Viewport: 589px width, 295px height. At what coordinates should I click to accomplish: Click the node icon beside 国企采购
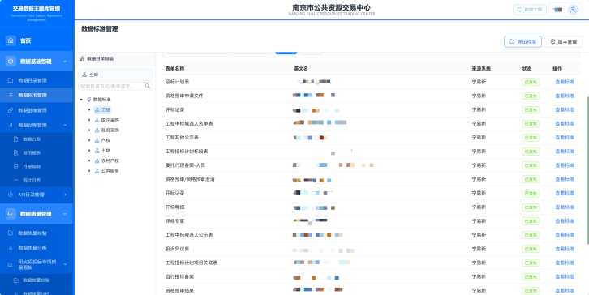[x=97, y=120]
